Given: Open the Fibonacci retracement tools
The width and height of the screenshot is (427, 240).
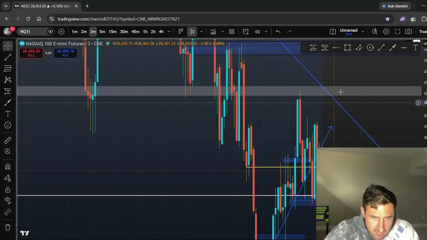Looking at the screenshot, I should coord(8,69).
